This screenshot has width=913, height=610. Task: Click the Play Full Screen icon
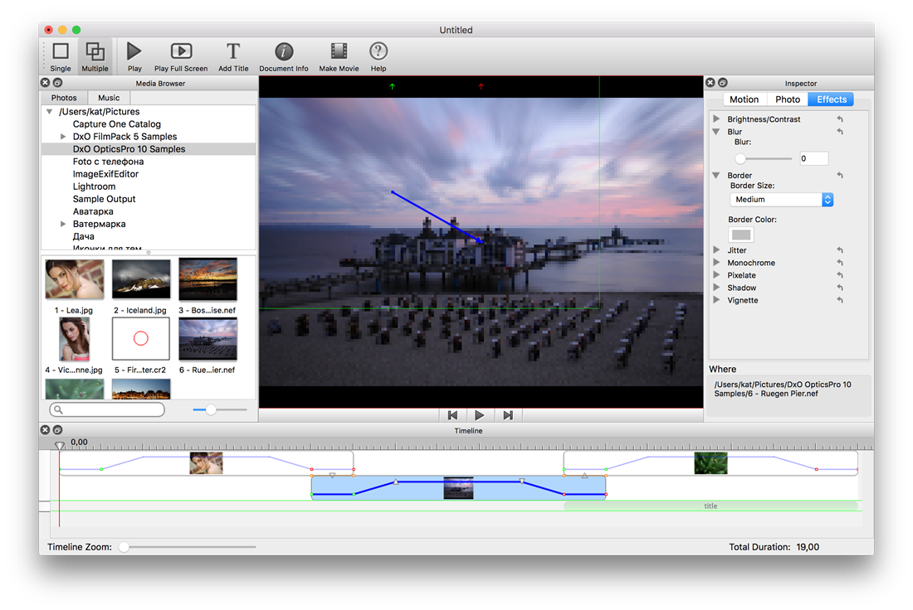(181, 51)
